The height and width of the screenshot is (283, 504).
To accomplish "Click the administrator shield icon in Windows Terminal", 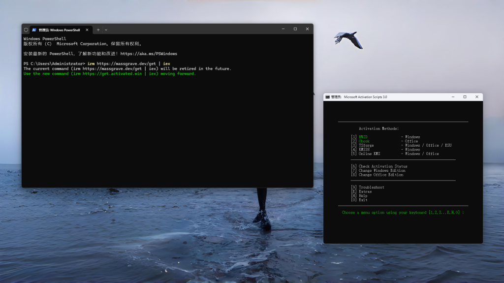I will (26, 30).
